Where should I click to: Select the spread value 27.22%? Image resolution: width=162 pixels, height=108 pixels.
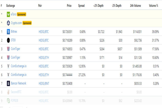pyautogui.click(x=82, y=75)
